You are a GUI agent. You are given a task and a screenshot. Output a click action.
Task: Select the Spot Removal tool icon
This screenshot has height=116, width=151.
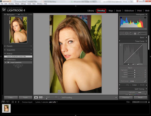(127, 33)
